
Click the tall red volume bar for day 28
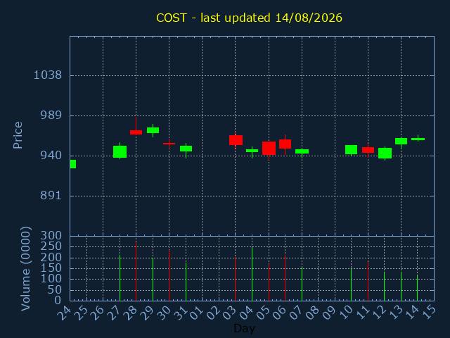[x=136, y=271]
